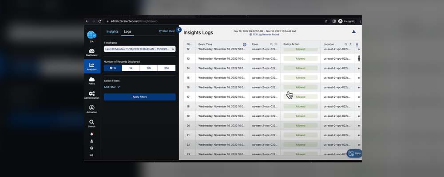This screenshot has height=177, width=444.
Task: Toggle the browser side panel icon
Action: 334,21
